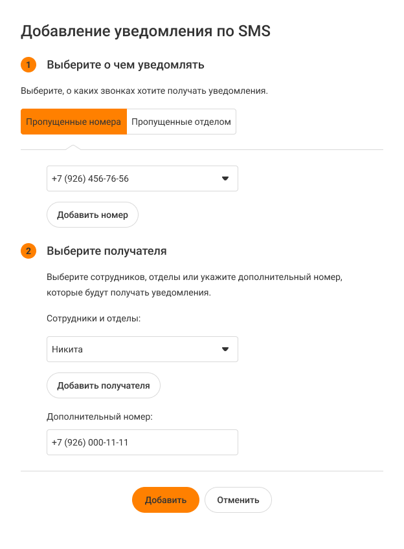Click the hint text about which calls to notify
The image size is (404, 549).
point(144,91)
